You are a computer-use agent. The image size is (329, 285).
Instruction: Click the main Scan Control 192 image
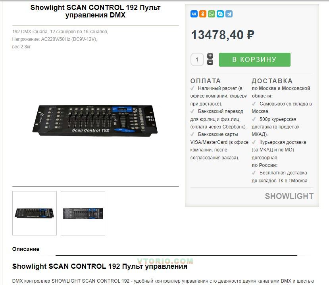coord(95,121)
